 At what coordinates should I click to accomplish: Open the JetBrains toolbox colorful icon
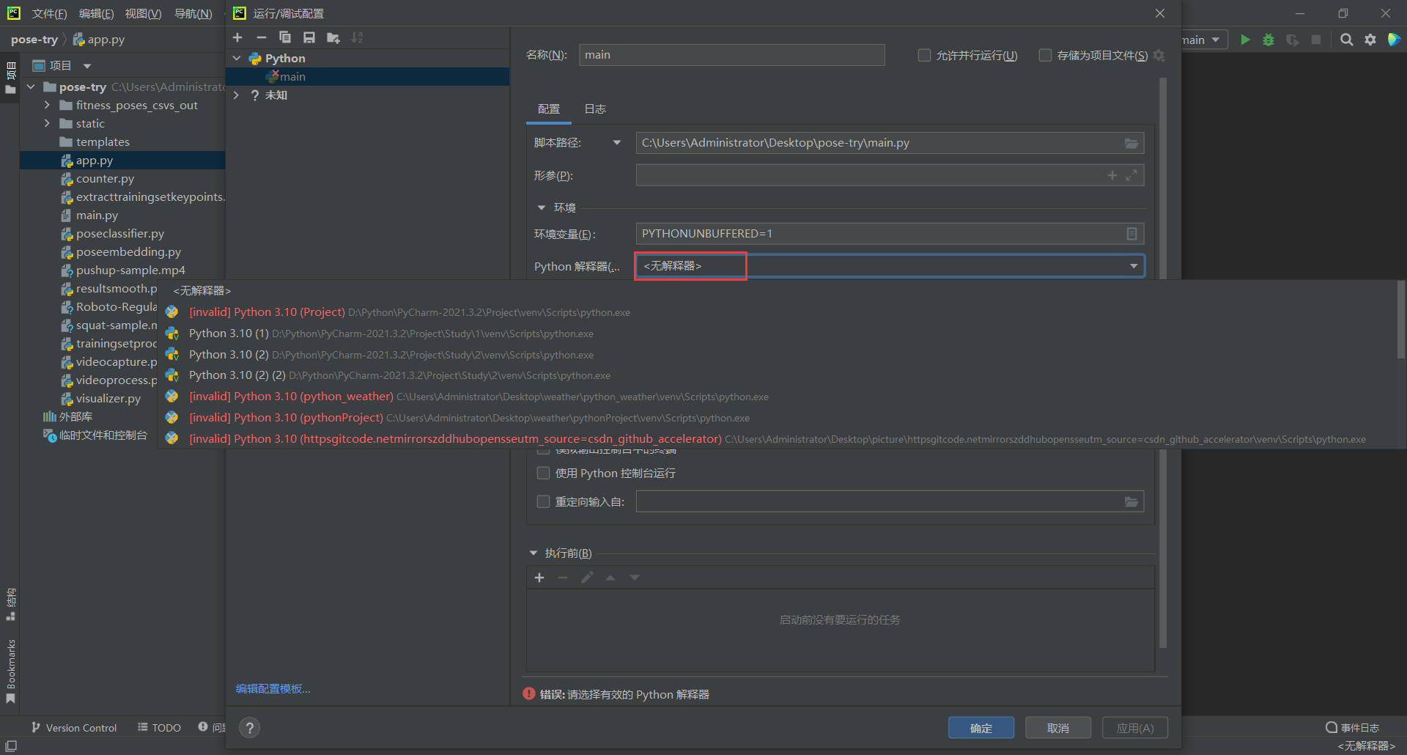click(1394, 40)
